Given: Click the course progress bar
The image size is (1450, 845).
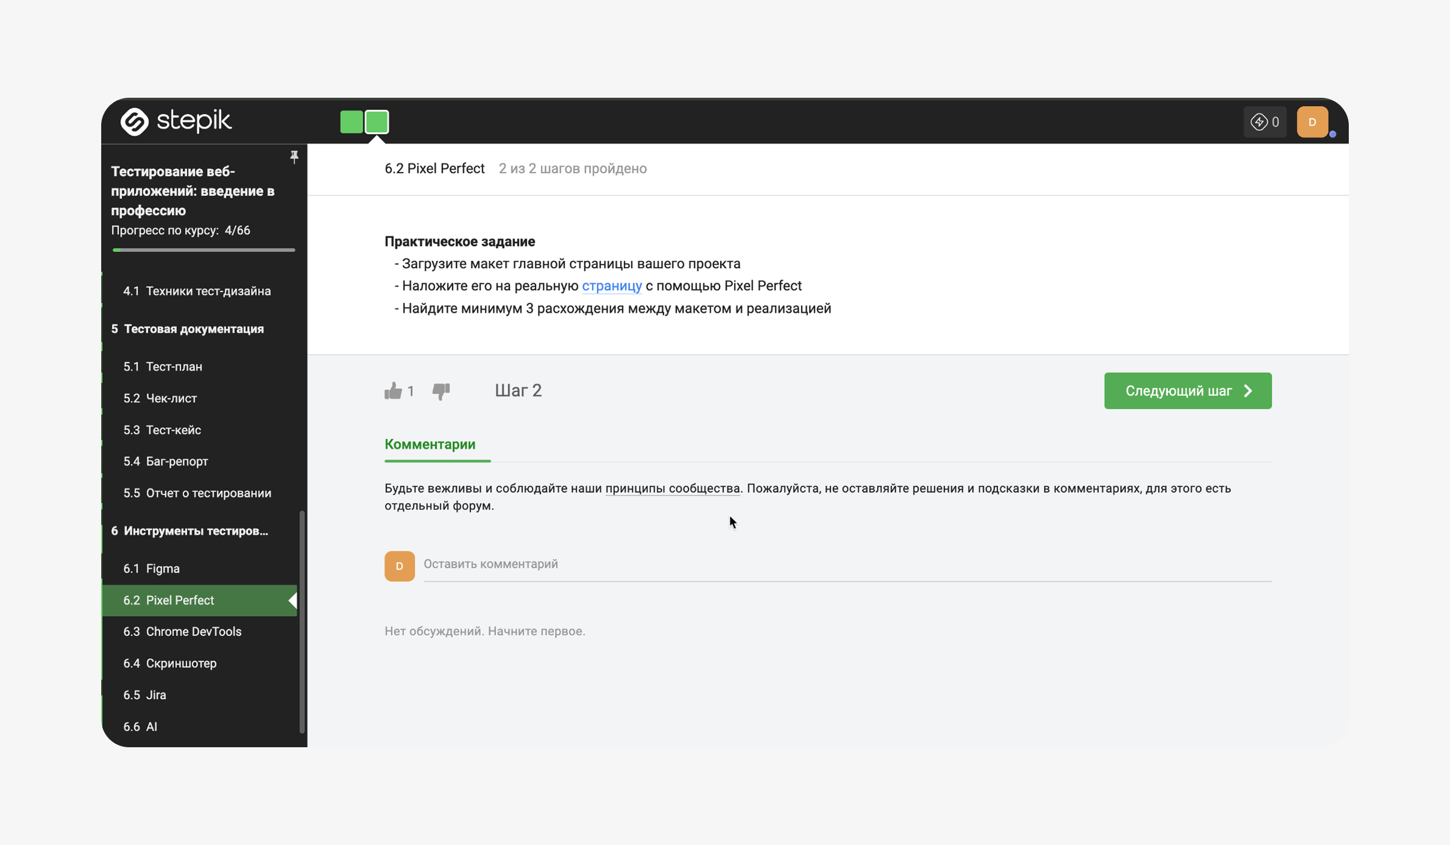Looking at the screenshot, I should (x=204, y=250).
